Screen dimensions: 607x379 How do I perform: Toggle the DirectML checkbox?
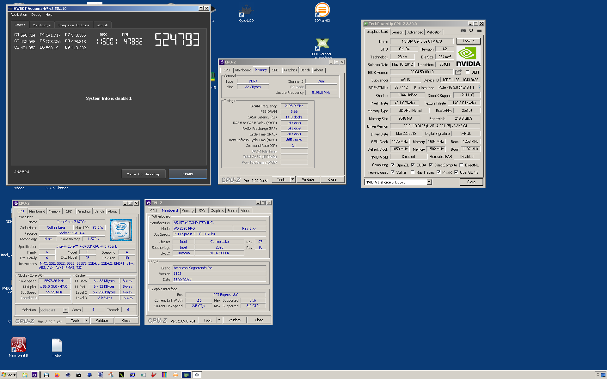click(461, 165)
